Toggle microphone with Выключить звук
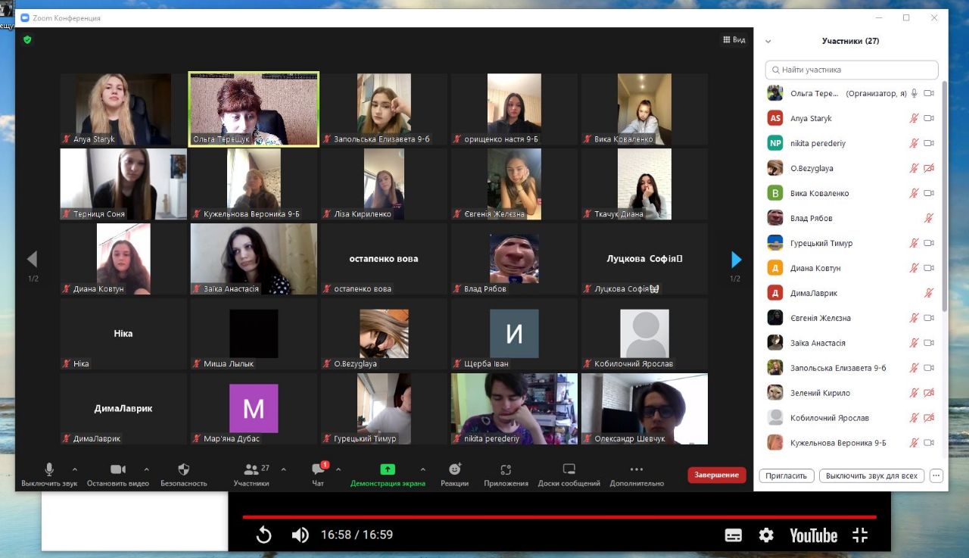Image resolution: width=969 pixels, height=558 pixels. pyautogui.click(x=49, y=469)
